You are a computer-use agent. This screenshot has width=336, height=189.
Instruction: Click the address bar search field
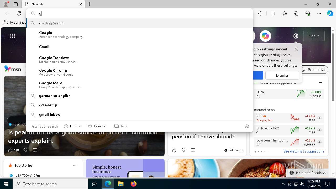coord(139,13)
